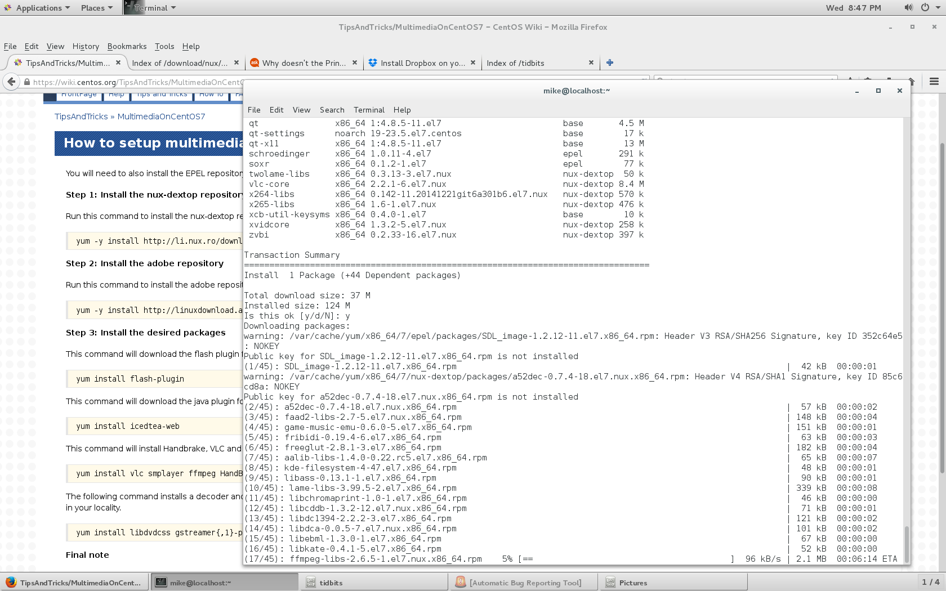This screenshot has height=591, width=946.
Task: Open the Firefox hamburger menu
Action: tap(934, 82)
